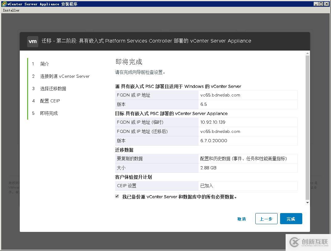Click the vertical scrollbar thumb

coord(308,127)
